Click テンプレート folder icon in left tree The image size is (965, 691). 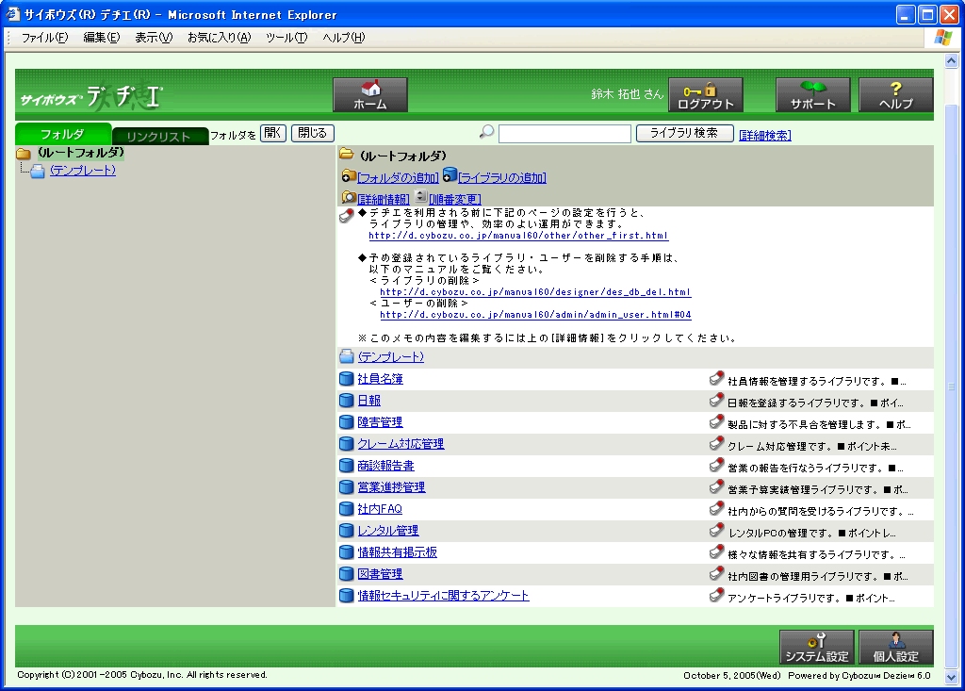tap(38, 172)
